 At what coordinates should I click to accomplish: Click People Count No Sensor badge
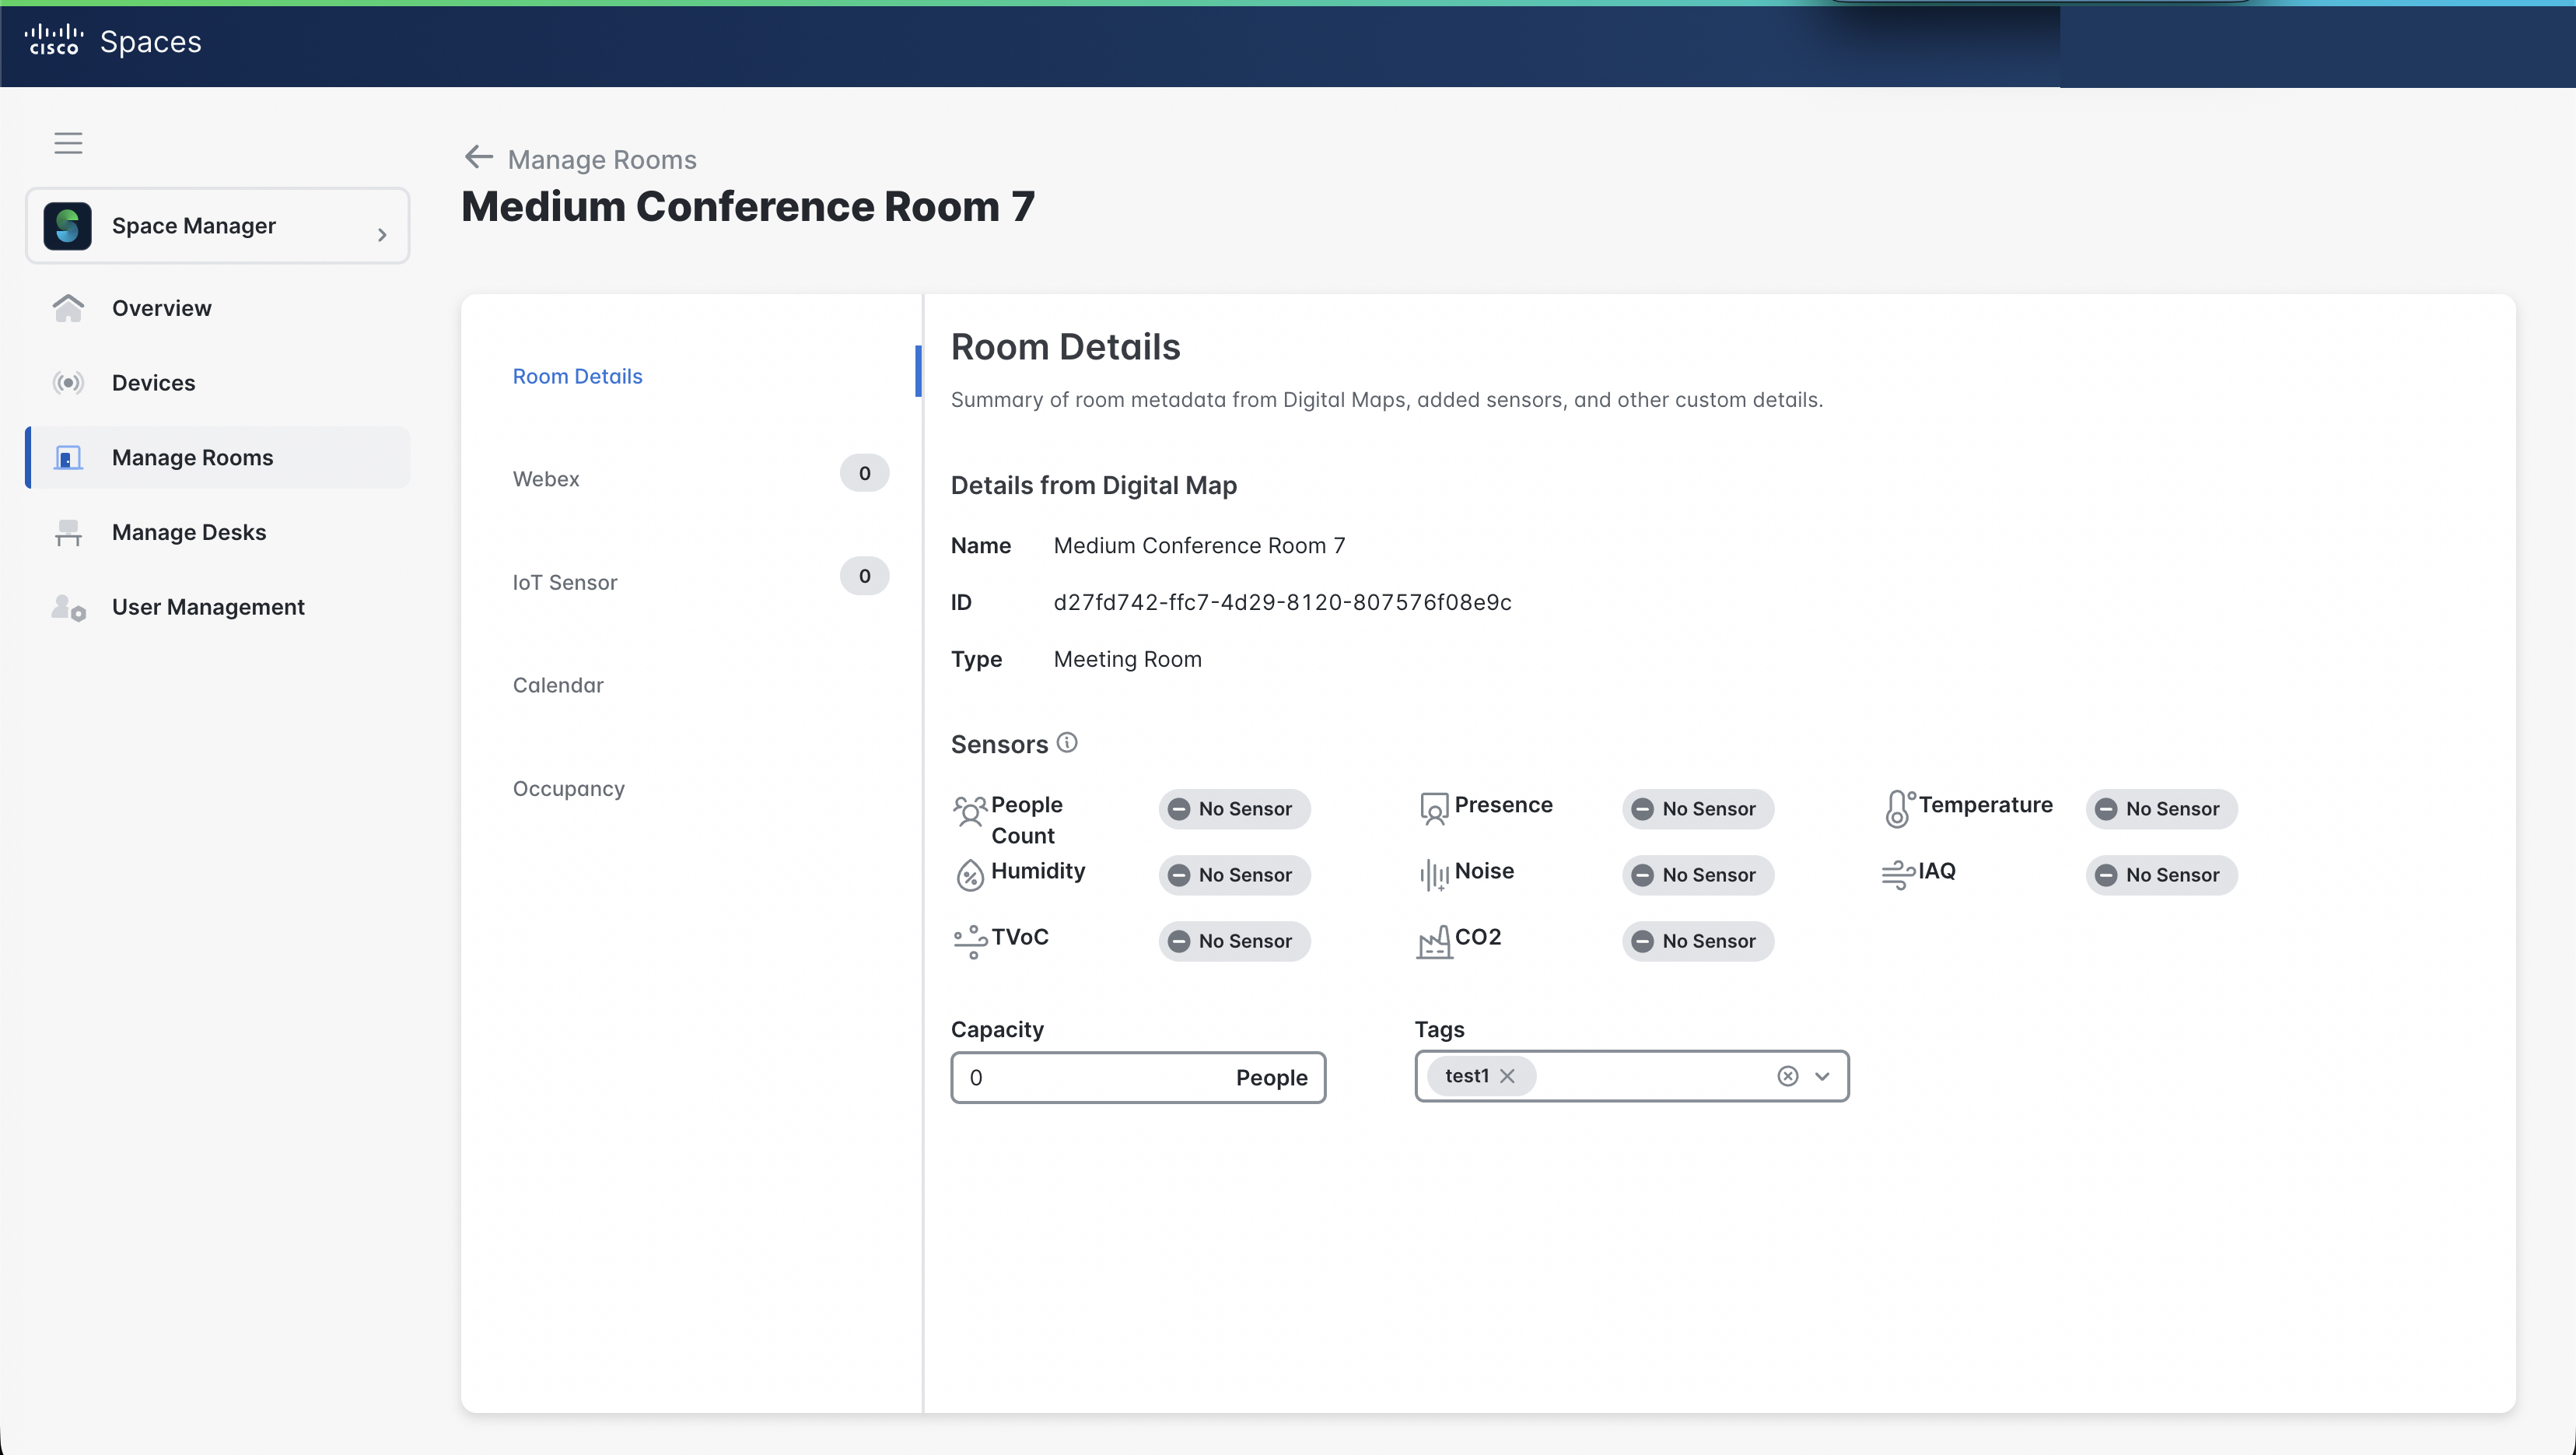pos(1234,809)
